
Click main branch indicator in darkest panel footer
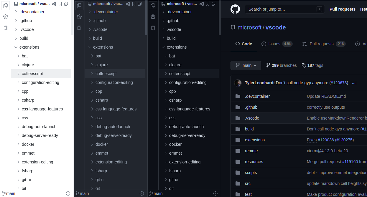156,193
